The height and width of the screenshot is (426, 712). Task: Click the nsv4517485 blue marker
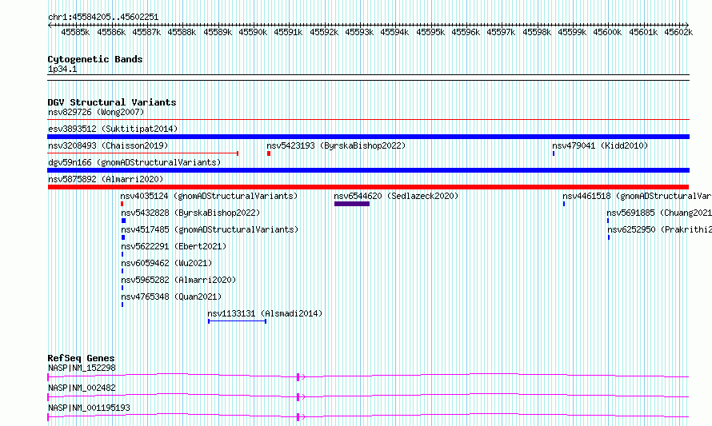tap(123, 237)
